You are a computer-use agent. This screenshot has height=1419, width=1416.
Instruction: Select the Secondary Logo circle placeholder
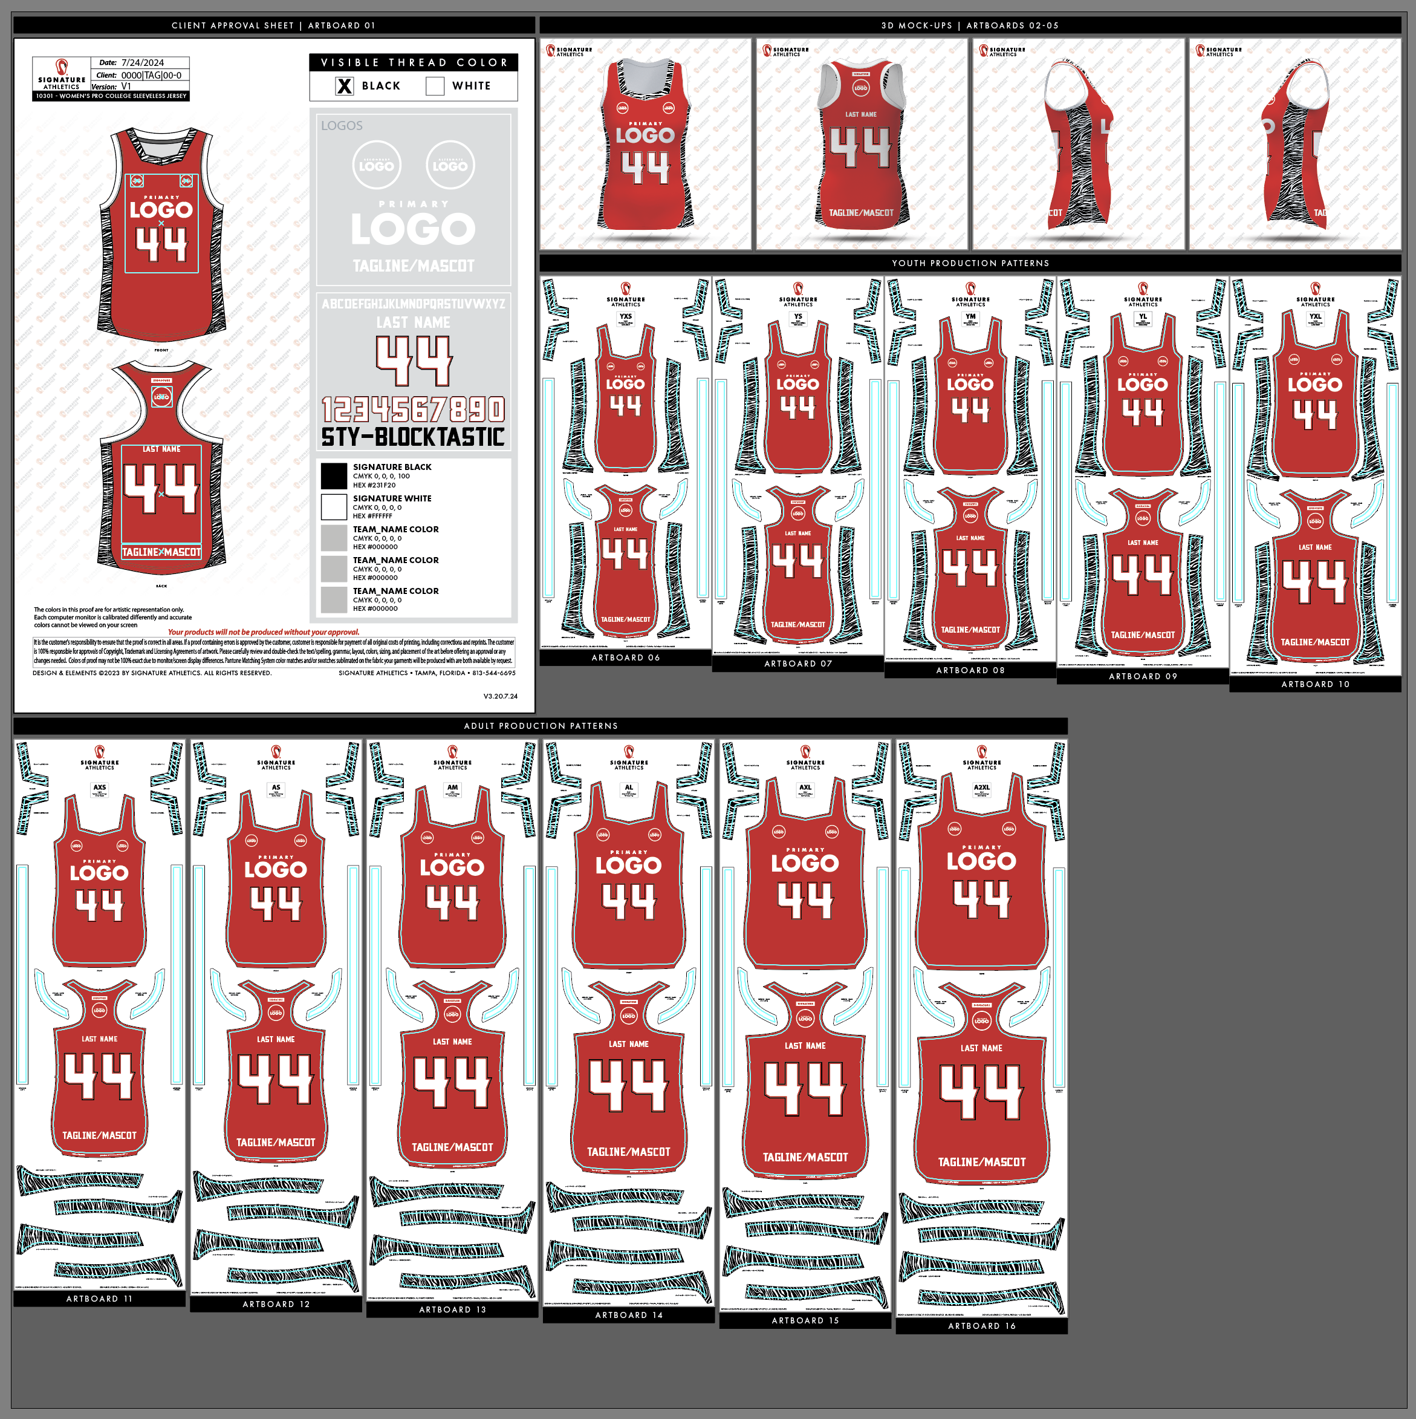(x=377, y=165)
